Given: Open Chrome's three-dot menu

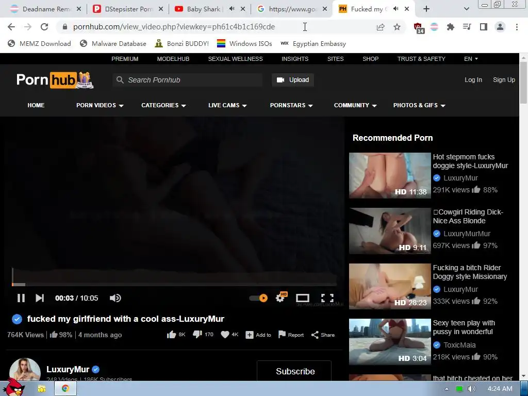Looking at the screenshot, I should (x=517, y=27).
